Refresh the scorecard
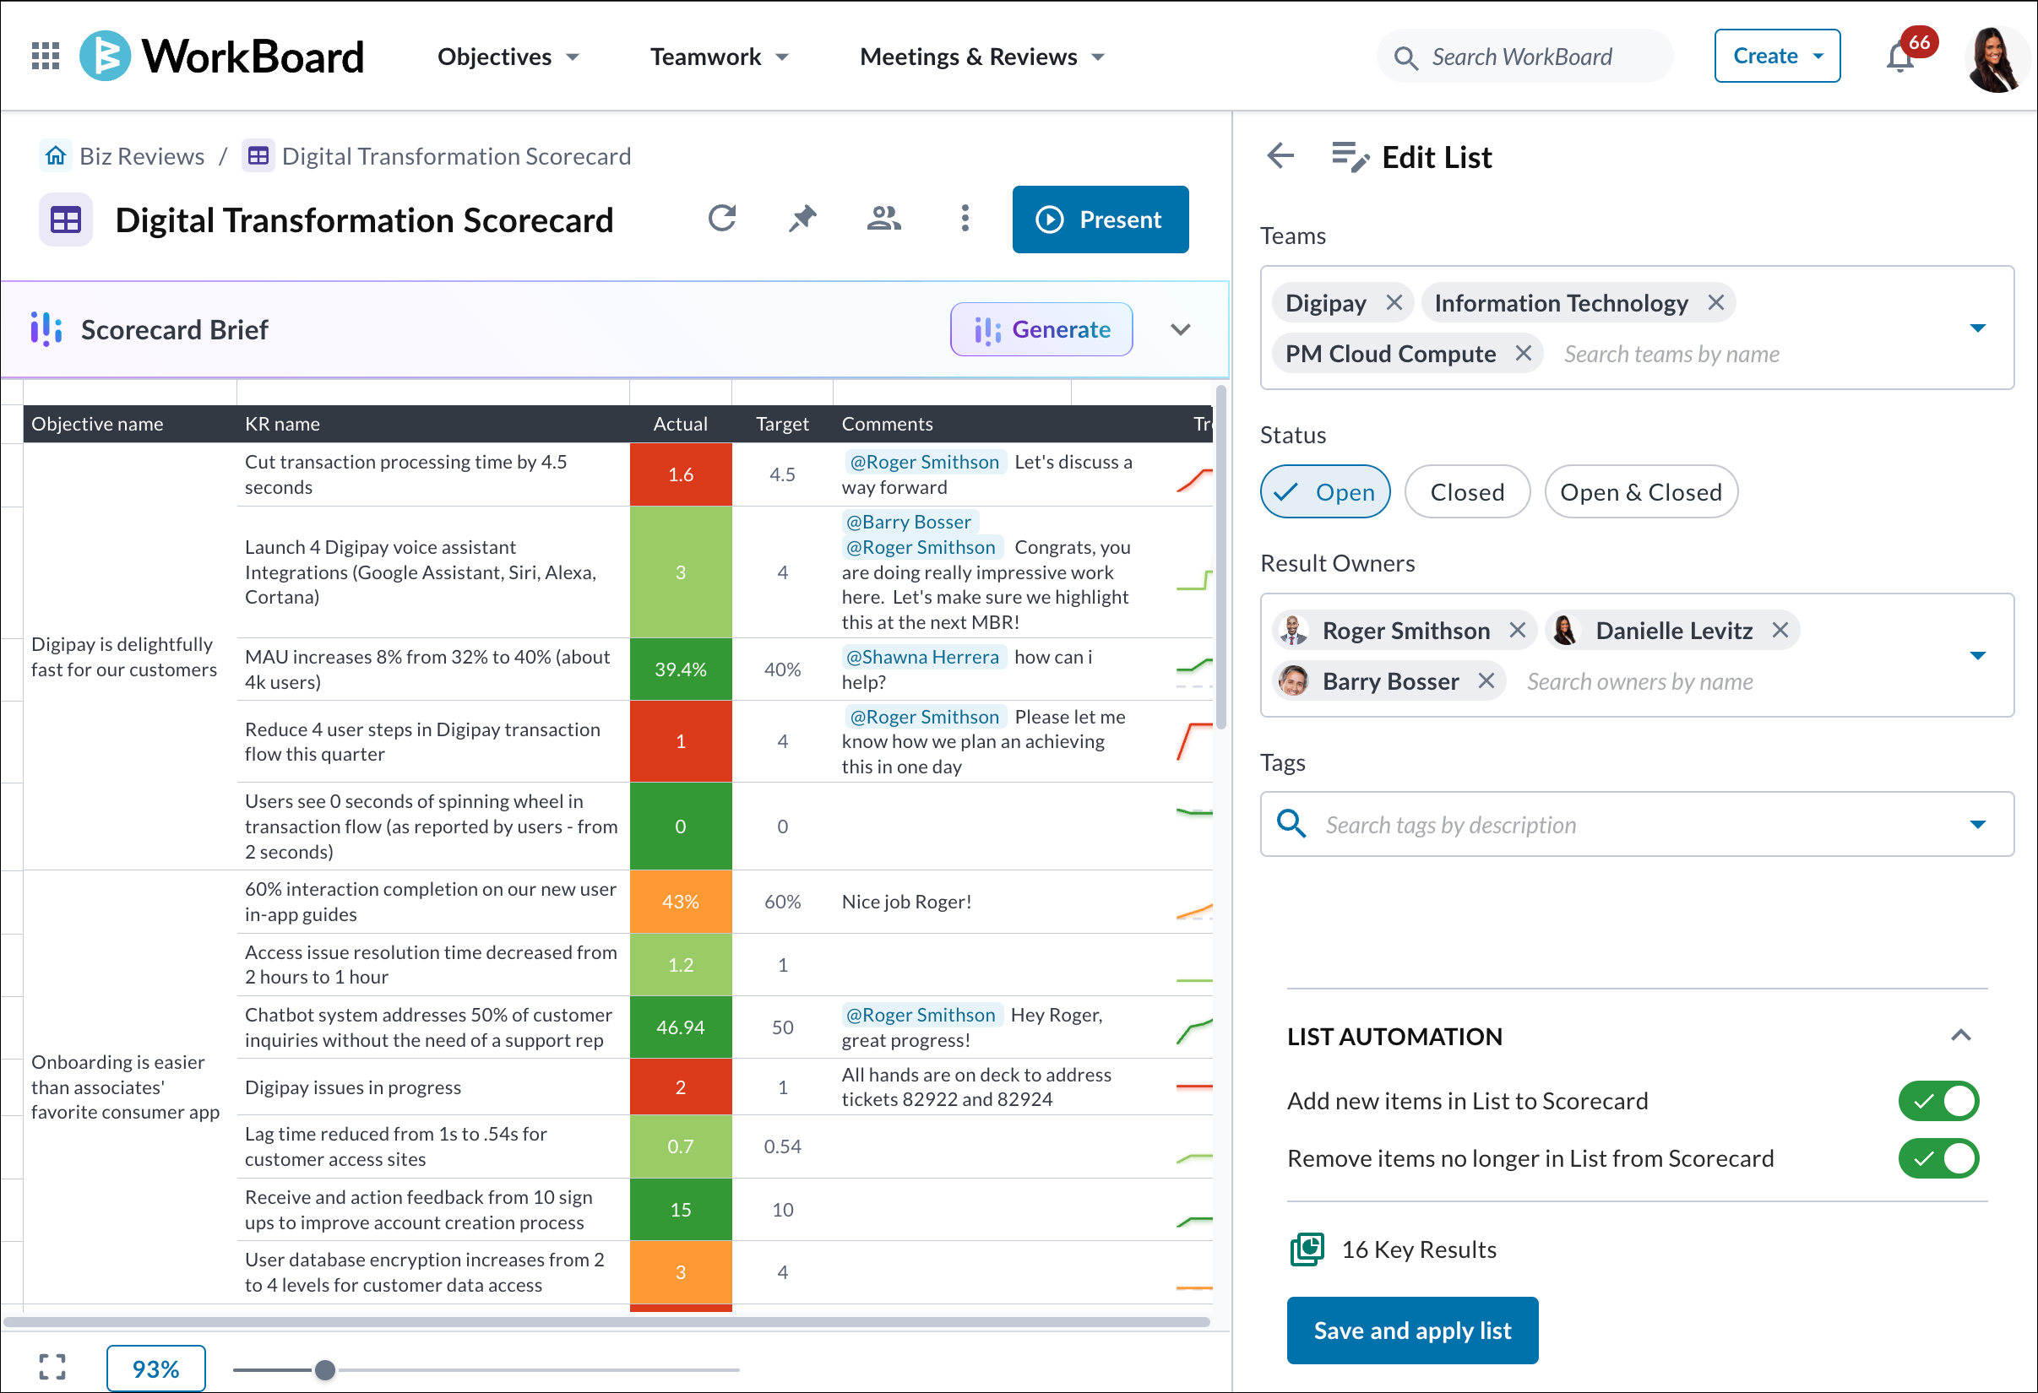The height and width of the screenshot is (1393, 2038). click(722, 219)
